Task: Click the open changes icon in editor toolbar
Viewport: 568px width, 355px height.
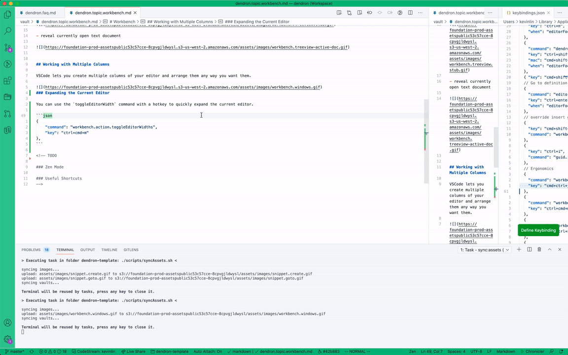Action: (x=359, y=13)
